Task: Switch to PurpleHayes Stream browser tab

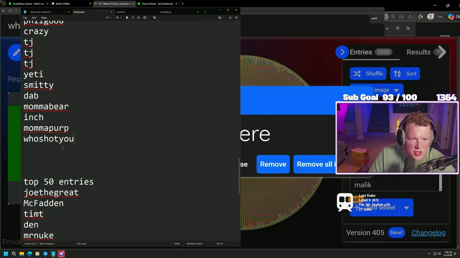Action: (x=28, y=4)
